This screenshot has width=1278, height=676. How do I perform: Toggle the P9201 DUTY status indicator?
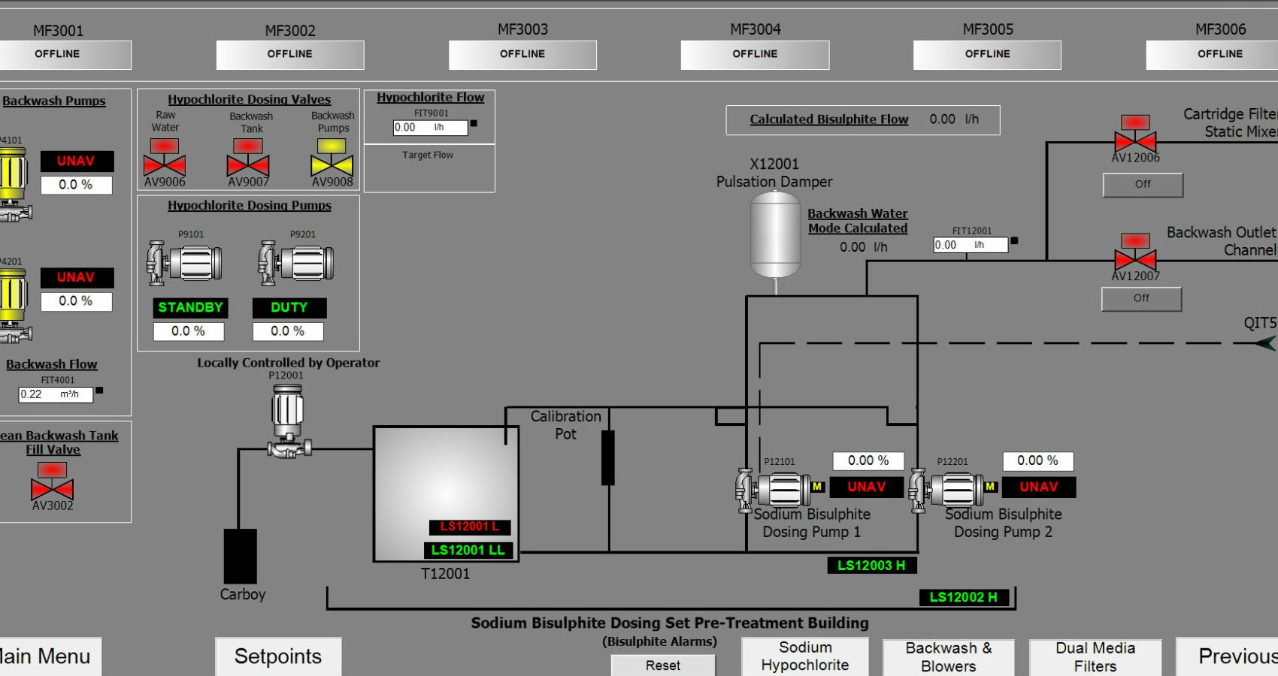pos(290,307)
